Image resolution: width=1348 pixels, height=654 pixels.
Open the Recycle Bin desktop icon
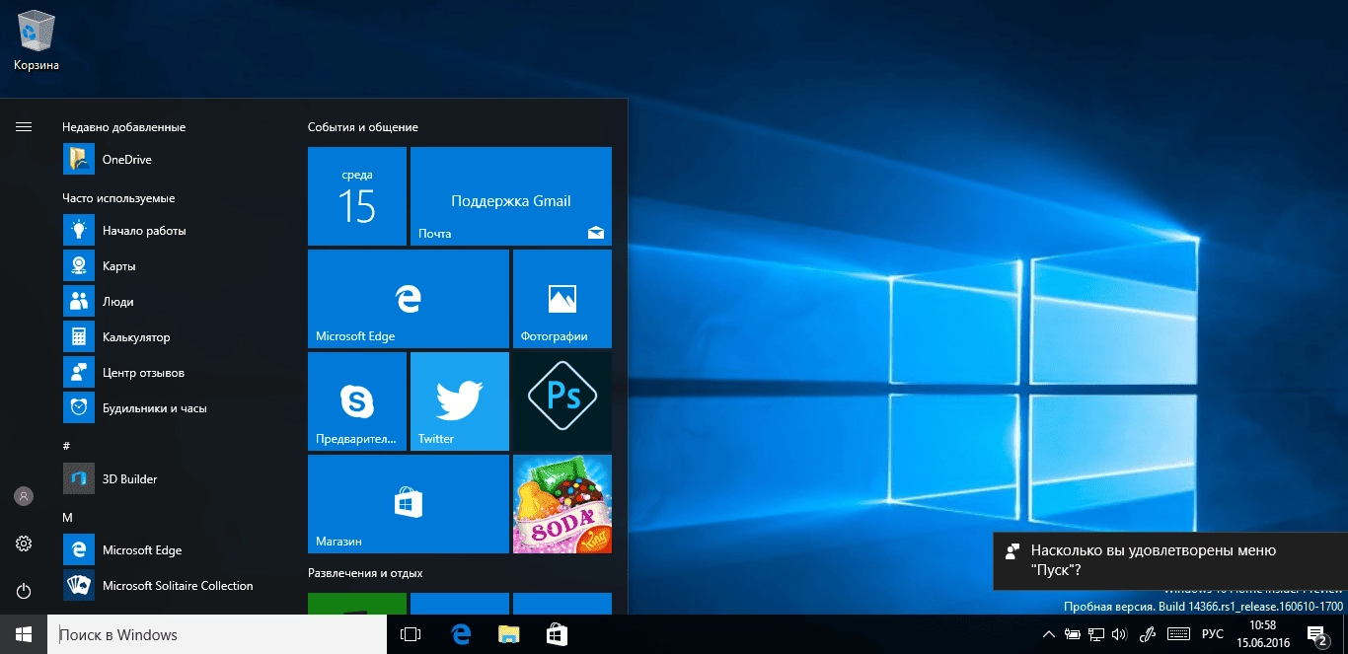pyautogui.click(x=37, y=41)
